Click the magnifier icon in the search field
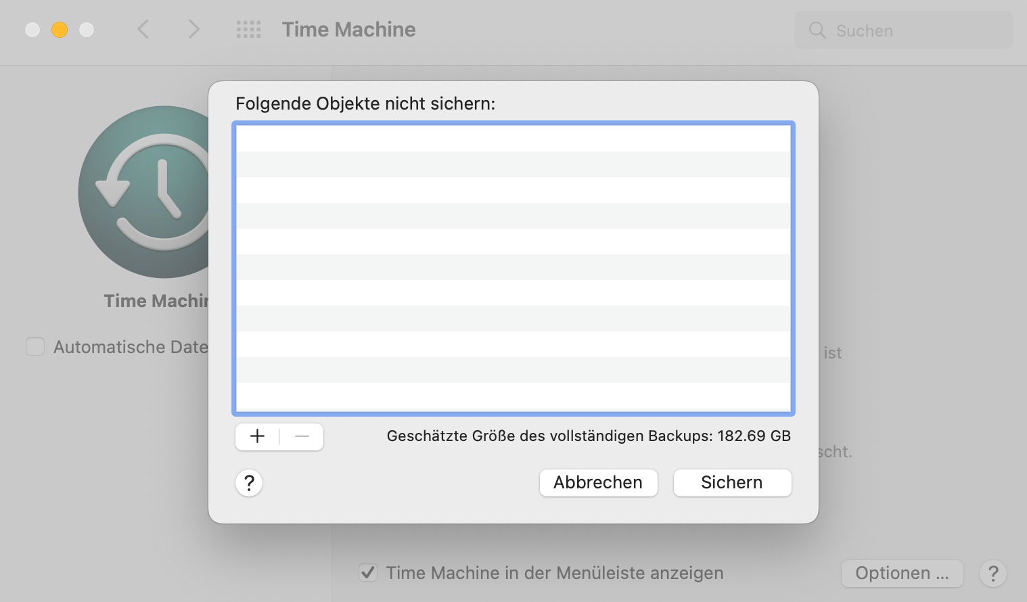The width and height of the screenshot is (1027, 602). (x=817, y=30)
